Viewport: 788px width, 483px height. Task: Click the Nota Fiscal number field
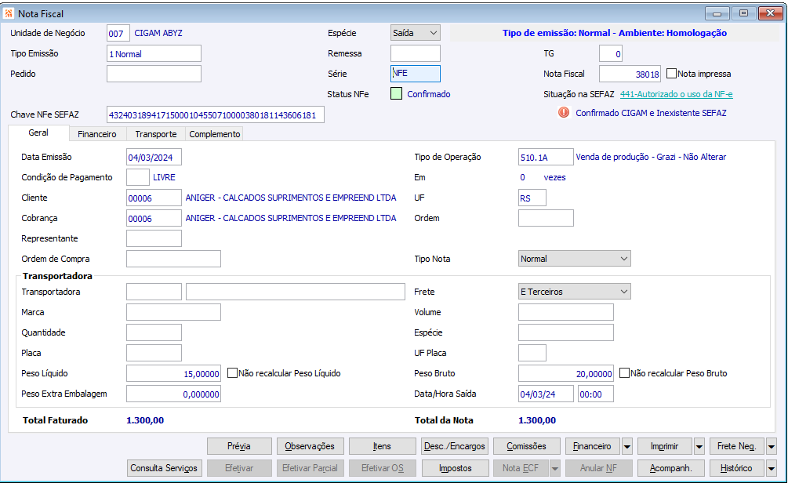630,74
